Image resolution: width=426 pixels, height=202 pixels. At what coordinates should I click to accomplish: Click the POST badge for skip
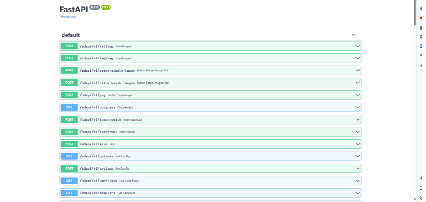[x=69, y=144]
